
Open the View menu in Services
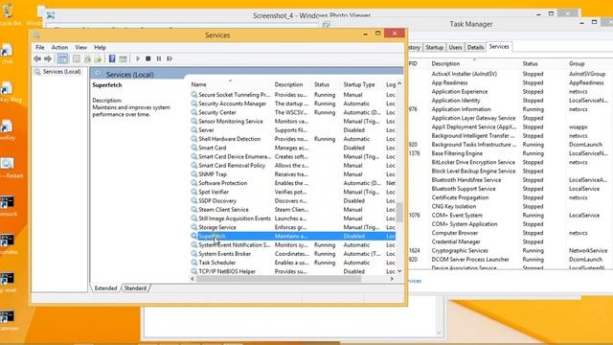[x=80, y=47]
